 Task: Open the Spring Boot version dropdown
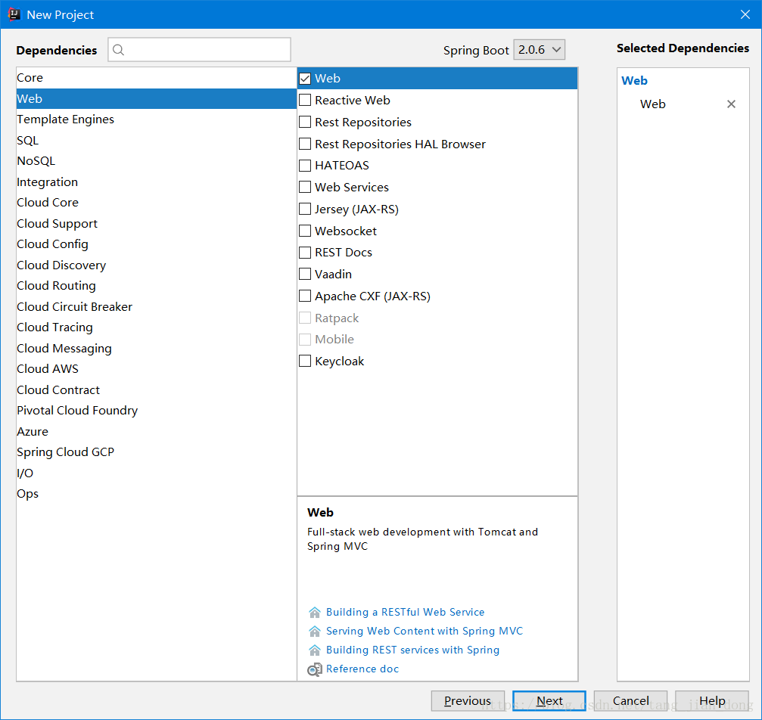pyautogui.click(x=539, y=50)
